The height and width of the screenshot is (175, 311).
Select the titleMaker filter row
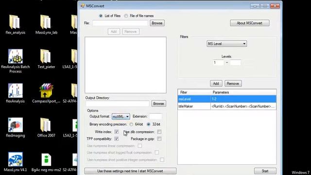click(x=227, y=106)
